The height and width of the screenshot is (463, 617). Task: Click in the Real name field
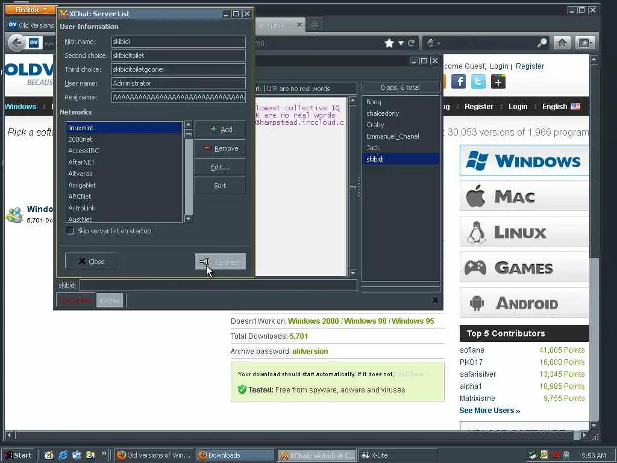(x=178, y=97)
